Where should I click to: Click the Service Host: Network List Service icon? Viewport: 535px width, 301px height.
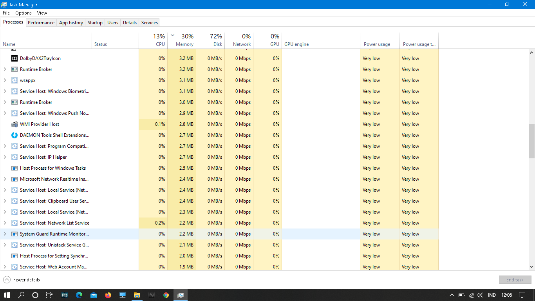[14, 223]
